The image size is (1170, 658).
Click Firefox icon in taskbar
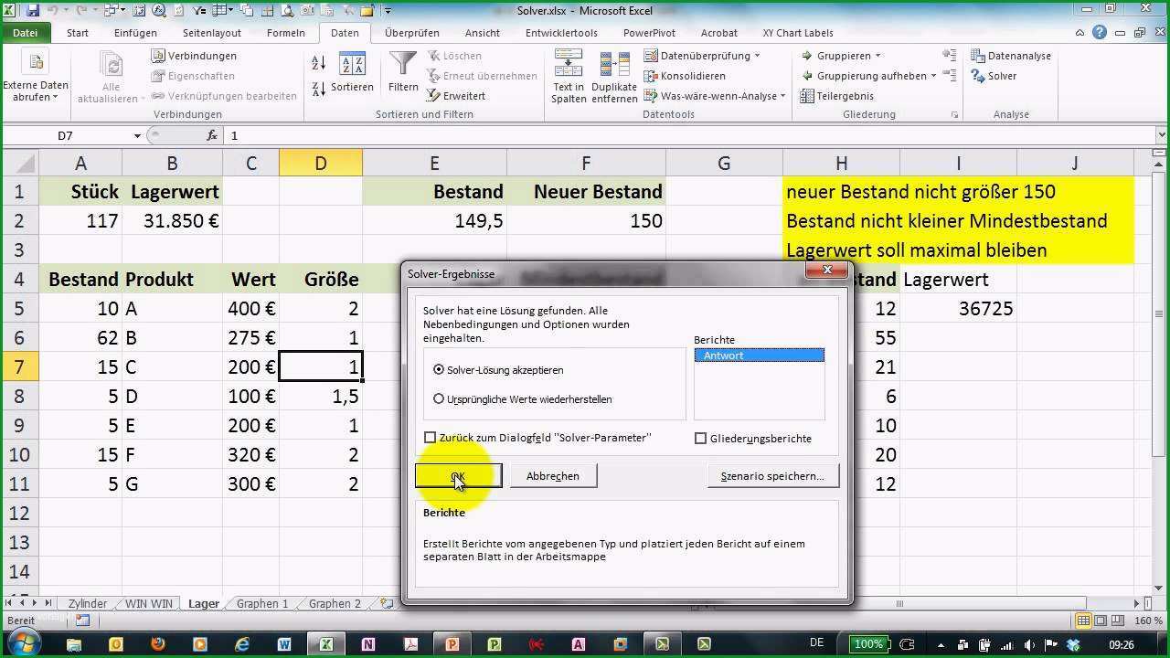[x=157, y=643]
